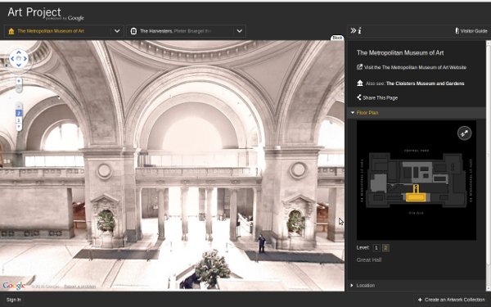Select floor 2 in the viewer level control

[19, 114]
